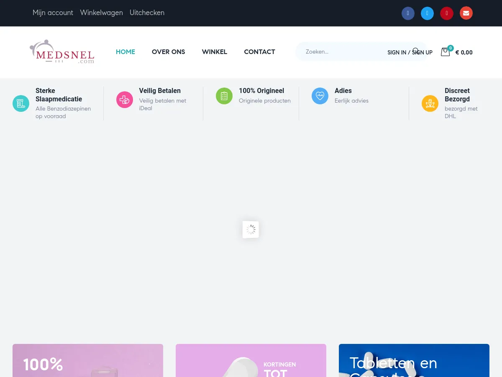Open Mijn account from the top bar

pyautogui.click(x=53, y=13)
